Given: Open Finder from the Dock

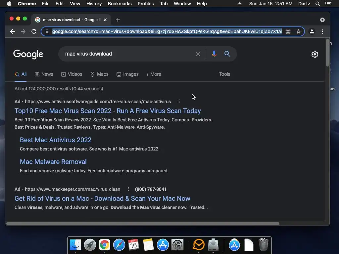Looking at the screenshot, I should click(75, 245).
